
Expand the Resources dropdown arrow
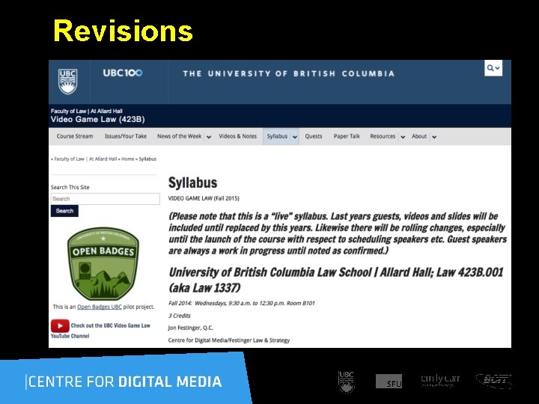coord(403,137)
